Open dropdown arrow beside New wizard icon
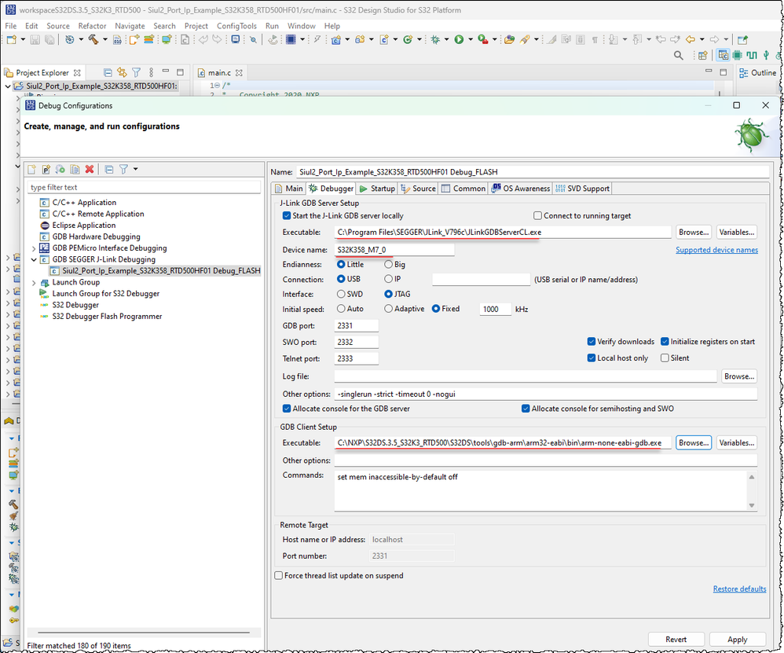Image resolution: width=784 pixels, height=653 pixels. [x=23, y=39]
